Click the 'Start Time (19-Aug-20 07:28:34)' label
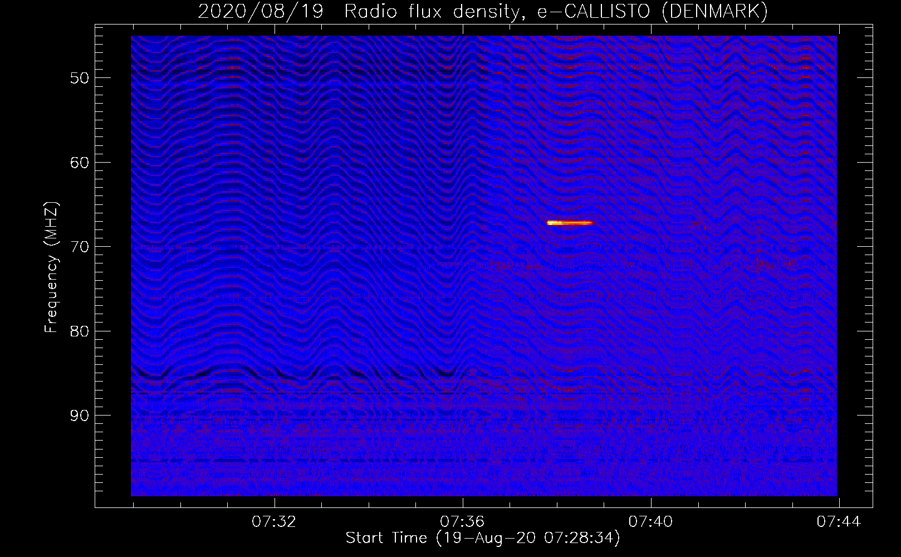 coord(483,539)
